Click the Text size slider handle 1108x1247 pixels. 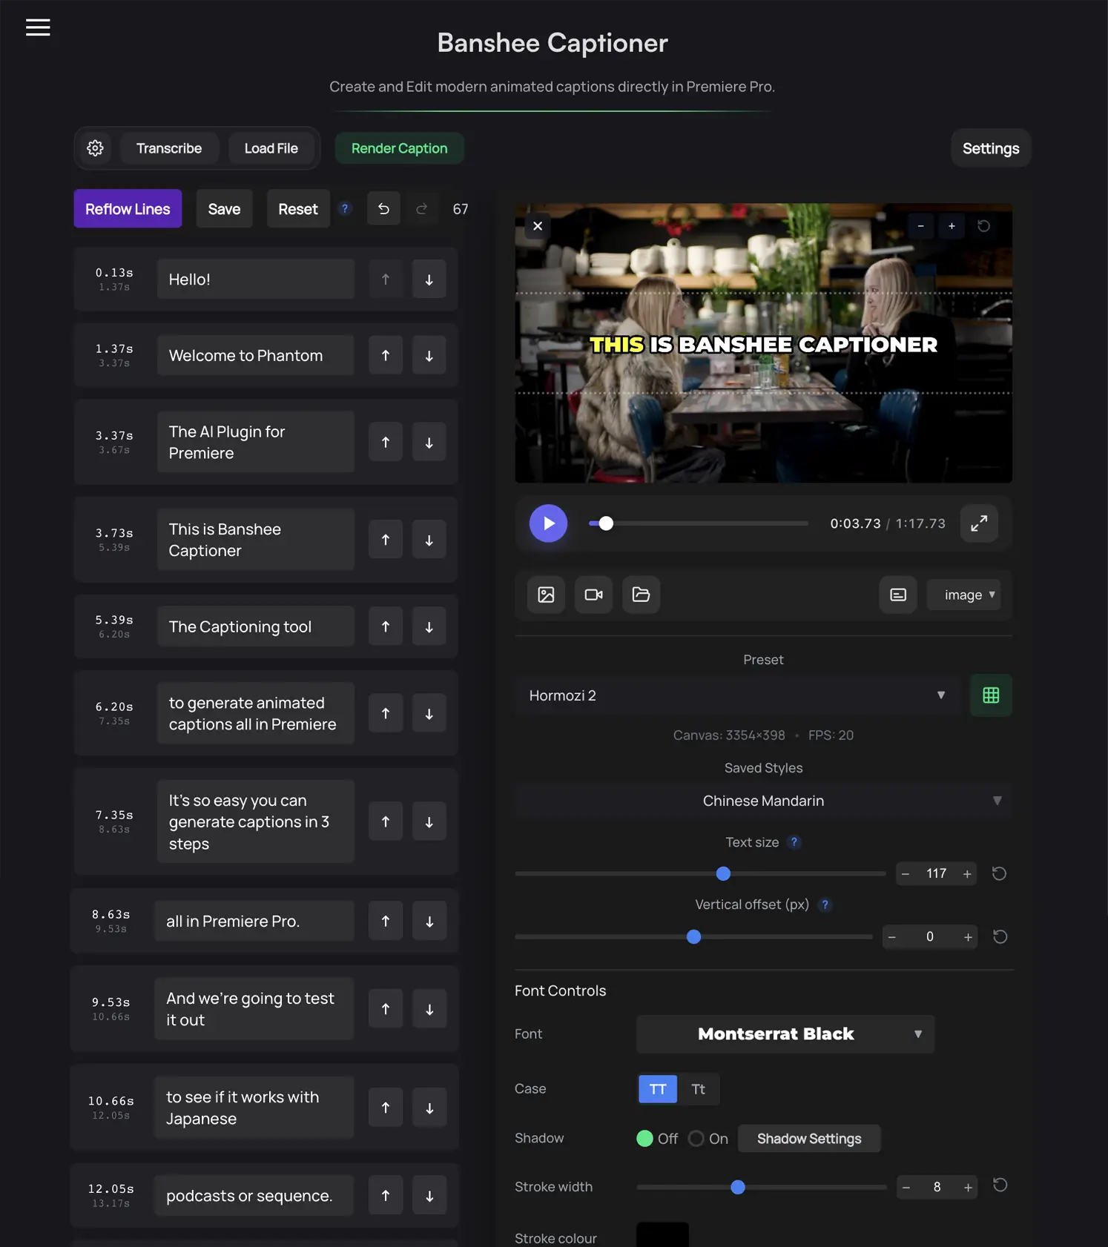coord(723,874)
